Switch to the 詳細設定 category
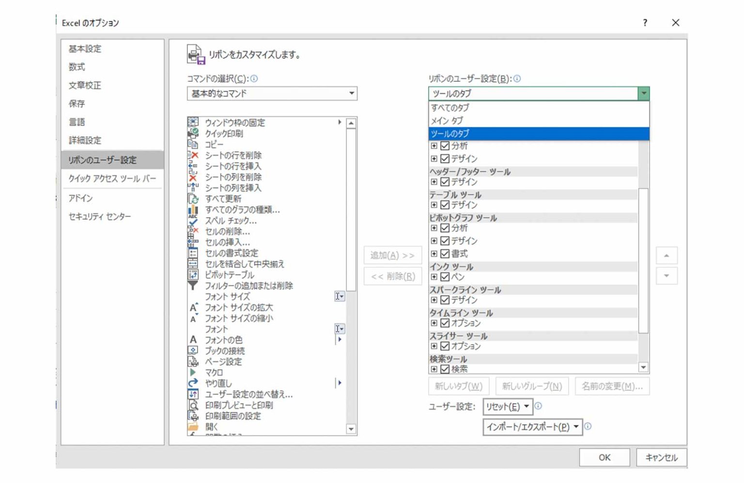 tap(85, 140)
